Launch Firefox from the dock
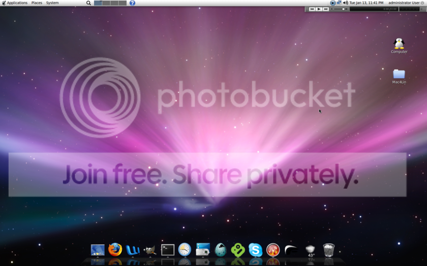The height and width of the screenshot is (266, 427). pos(115,249)
